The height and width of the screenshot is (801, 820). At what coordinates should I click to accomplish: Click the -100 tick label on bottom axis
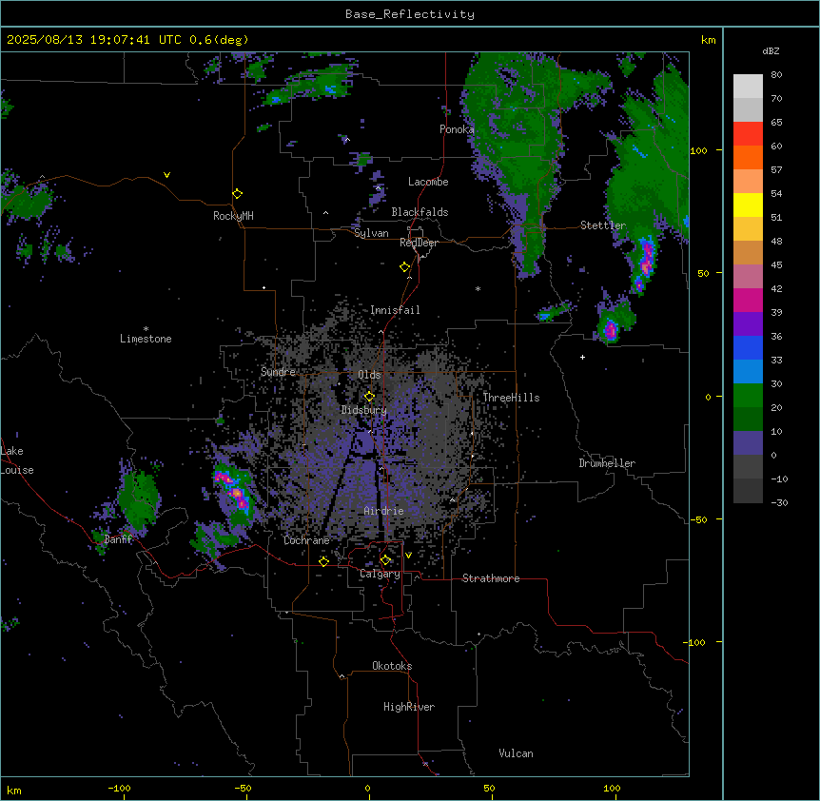pyautogui.click(x=119, y=788)
